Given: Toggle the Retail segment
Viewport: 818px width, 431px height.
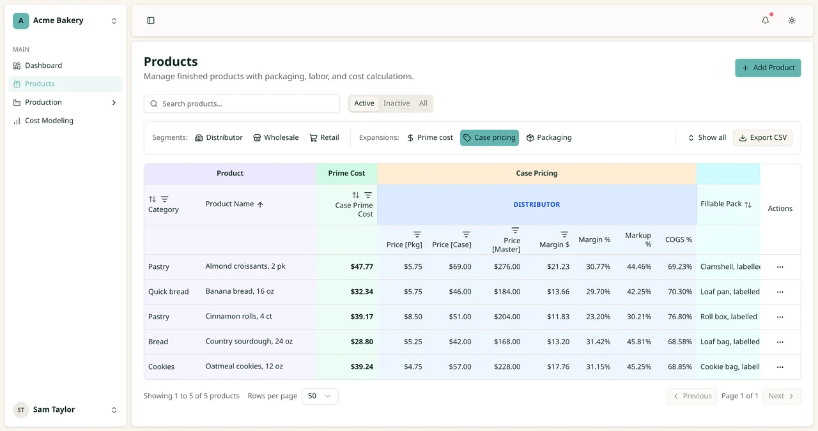Looking at the screenshot, I should pos(325,137).
